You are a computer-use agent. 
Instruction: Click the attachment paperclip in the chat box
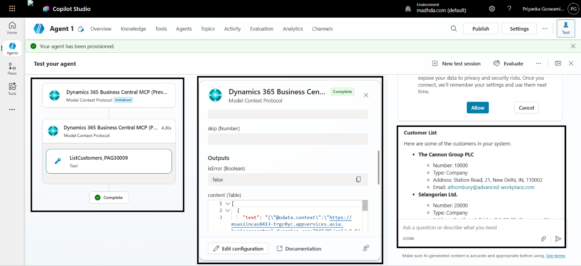pos(543,239)
